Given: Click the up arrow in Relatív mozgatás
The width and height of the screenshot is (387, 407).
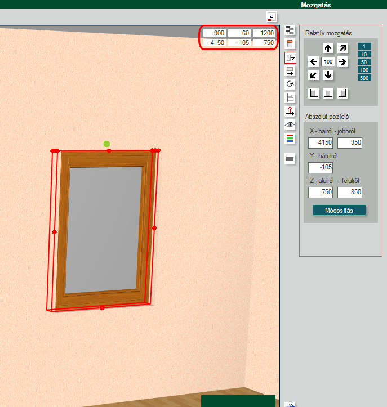Looking at the screenshot, I should pyautogui.click(x=328, y=48).
